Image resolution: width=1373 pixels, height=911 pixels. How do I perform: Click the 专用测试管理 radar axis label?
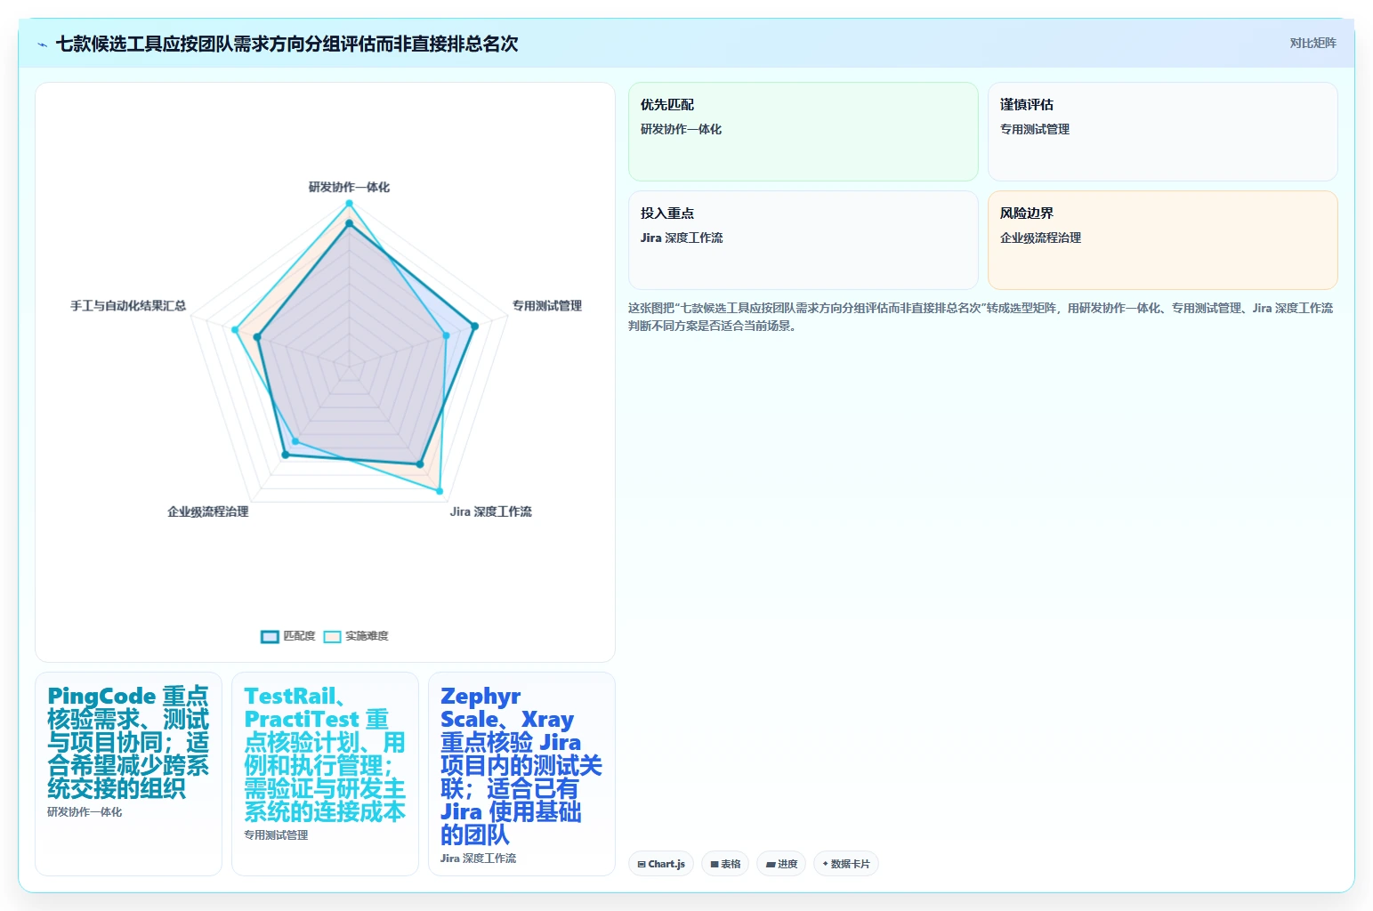[x=546, y=305]
